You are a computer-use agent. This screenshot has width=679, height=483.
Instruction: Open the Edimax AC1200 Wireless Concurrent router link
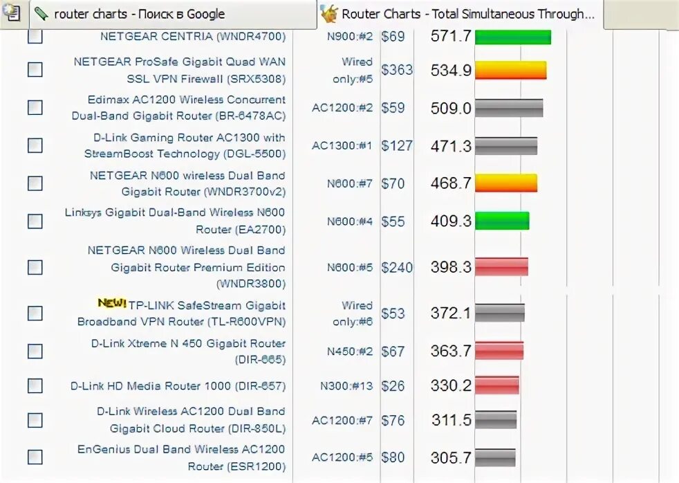point(179,108)
